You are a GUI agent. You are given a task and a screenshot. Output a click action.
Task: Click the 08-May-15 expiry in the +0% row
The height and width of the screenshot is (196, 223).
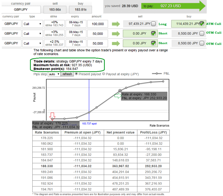pos(76,24)
